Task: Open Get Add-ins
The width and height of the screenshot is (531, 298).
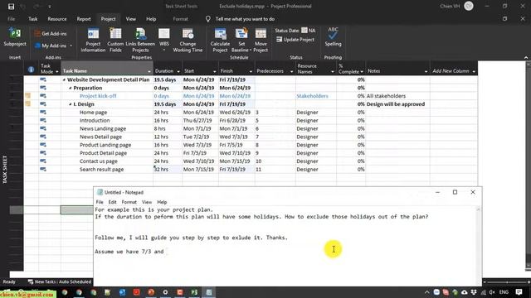Action: 51,33
